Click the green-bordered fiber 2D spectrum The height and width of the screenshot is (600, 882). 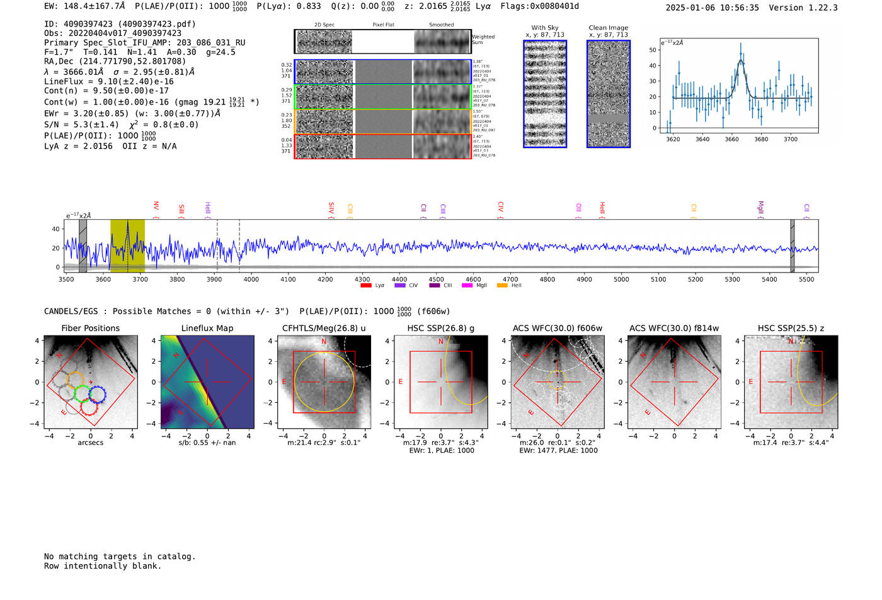382,97
